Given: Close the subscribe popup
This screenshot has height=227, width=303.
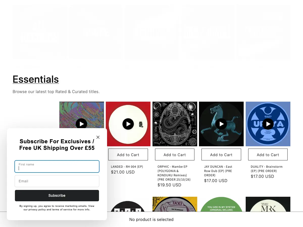Looking at the screenshot, I should (x=98, y=137).
